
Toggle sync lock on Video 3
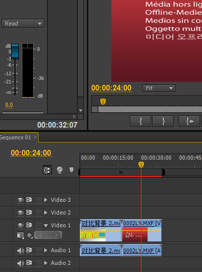(x=29, y=200)
